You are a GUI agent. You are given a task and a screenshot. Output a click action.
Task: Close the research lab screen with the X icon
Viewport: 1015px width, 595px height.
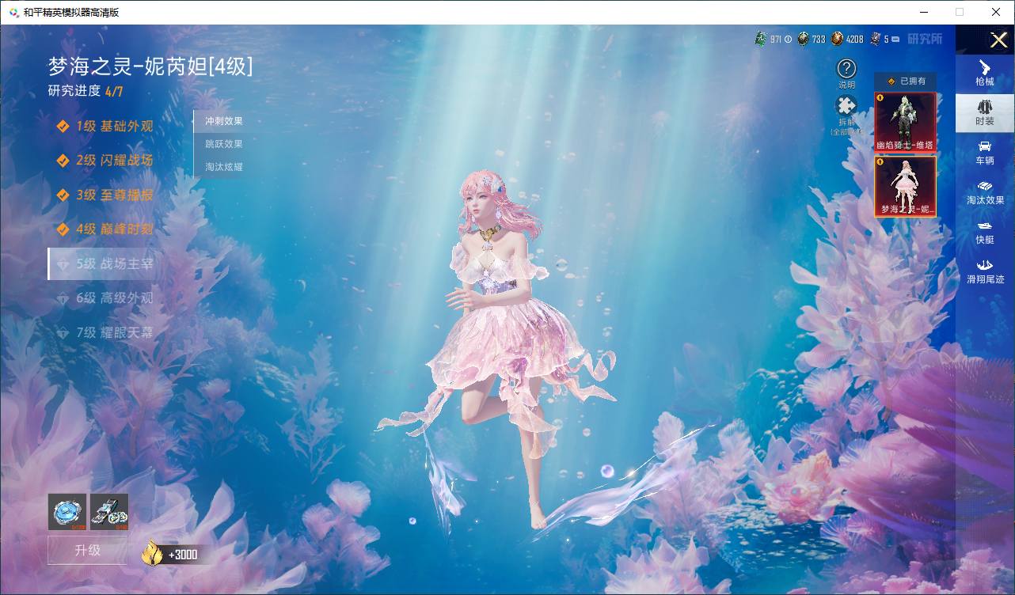tap(998, 40)
